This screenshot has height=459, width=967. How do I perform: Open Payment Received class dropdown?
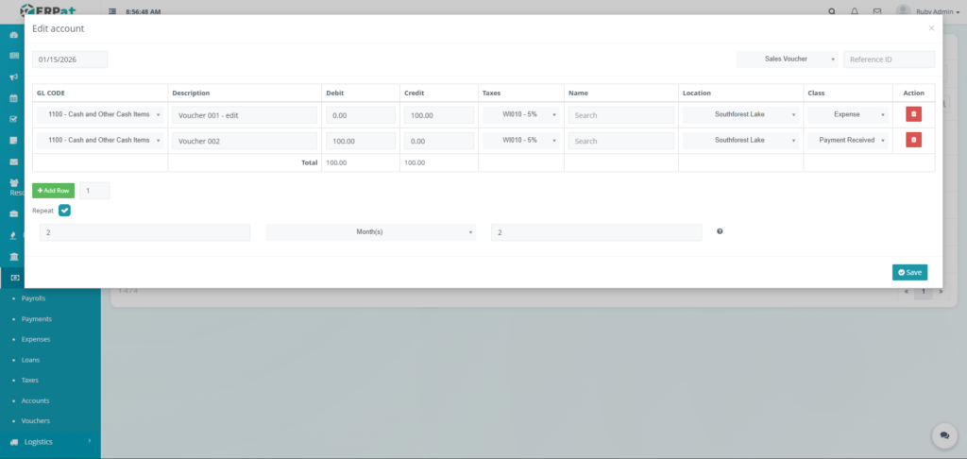(847, 140)
